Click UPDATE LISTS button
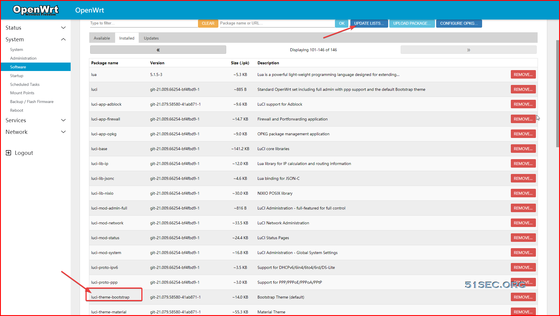The width and height of the screenshot is (560, 316). 369,23
